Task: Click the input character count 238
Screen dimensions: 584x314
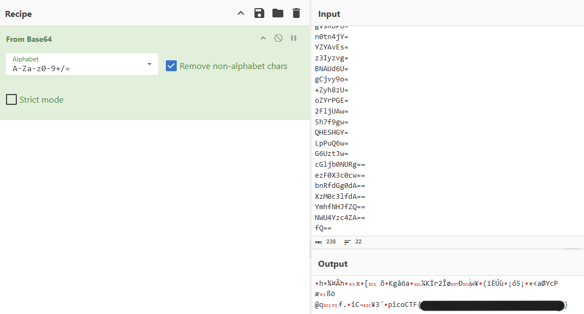Action: point(331,242)
